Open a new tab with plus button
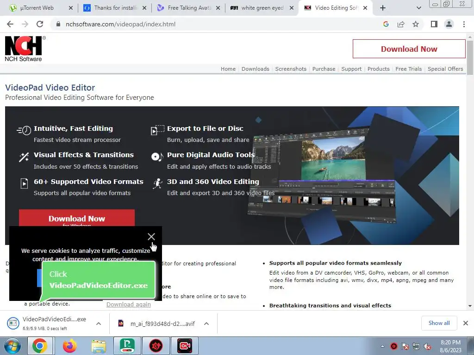The height and width of the screenshot is (355, 474). [383, 8]
